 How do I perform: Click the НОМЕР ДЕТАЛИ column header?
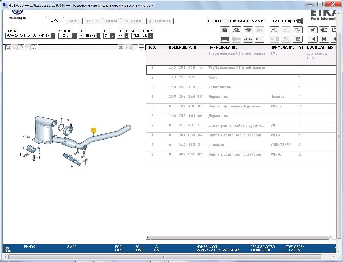tap(182, 47)
